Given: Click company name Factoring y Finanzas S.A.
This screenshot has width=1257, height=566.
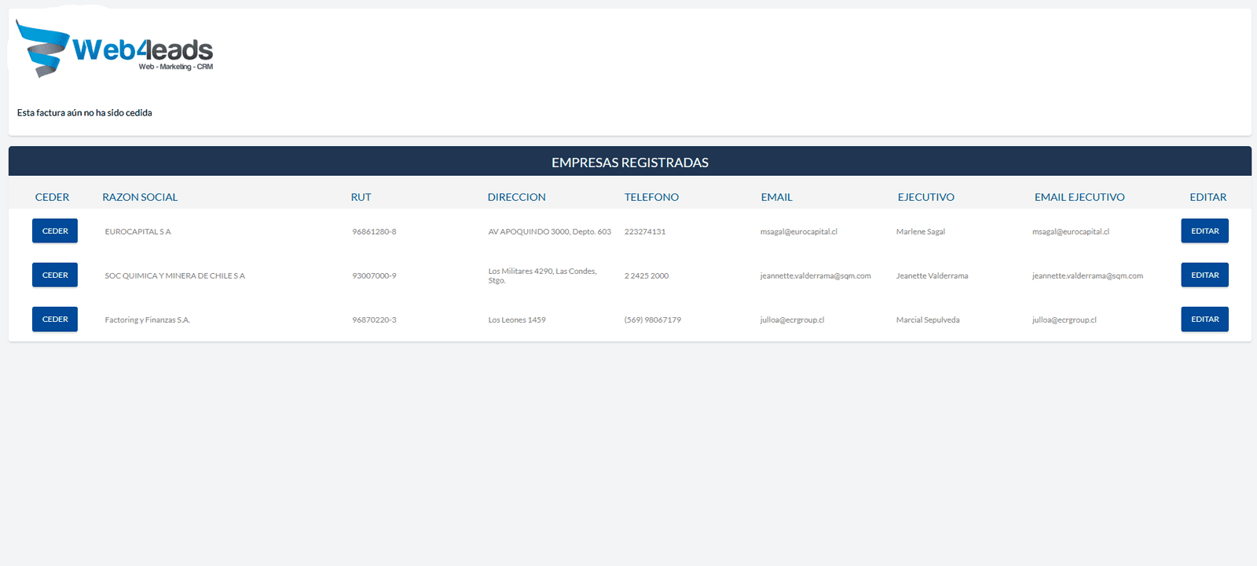Looking at the screenshot, I should point(147,320).
